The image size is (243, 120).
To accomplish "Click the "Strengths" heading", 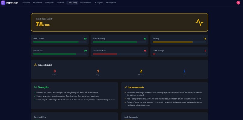I will point(43,87).
